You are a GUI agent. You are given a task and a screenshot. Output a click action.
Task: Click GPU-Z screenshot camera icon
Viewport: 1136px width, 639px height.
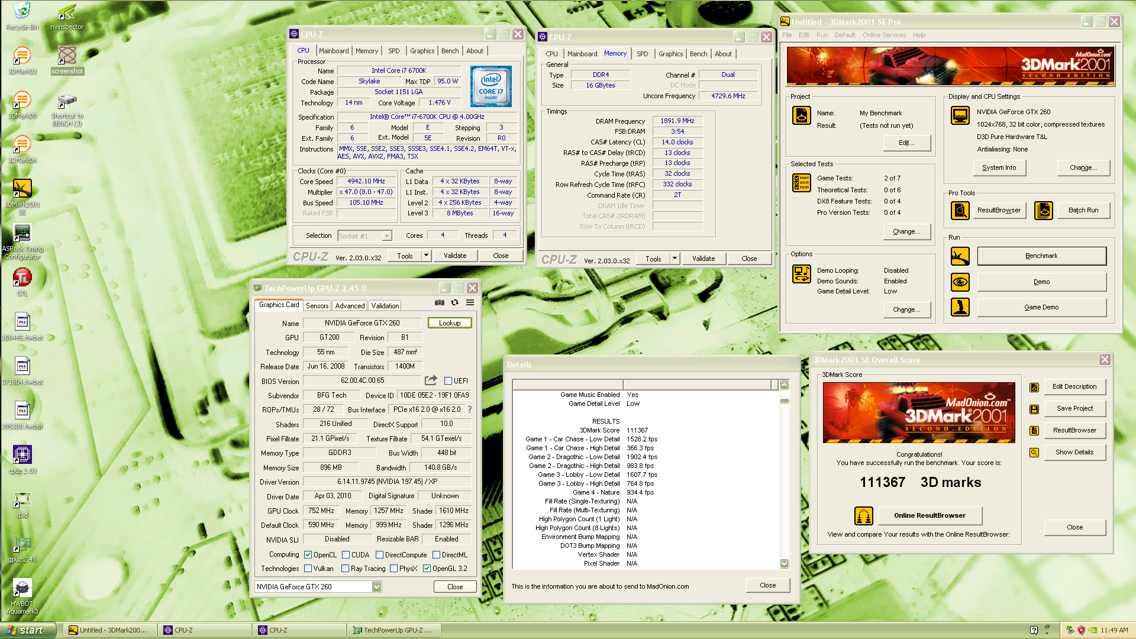(x=439, y=302)
